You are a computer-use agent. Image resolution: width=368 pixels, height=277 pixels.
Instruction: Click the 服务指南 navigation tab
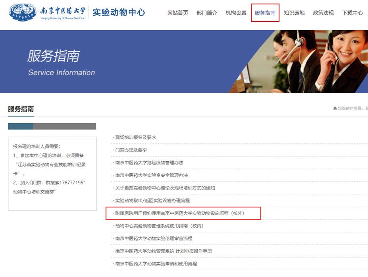click(265, 13)
